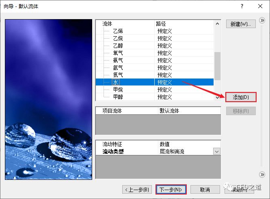Viewport: 270px width, 199px height.
Task: Click the 流动特征 column header
Action: point(112,144)
